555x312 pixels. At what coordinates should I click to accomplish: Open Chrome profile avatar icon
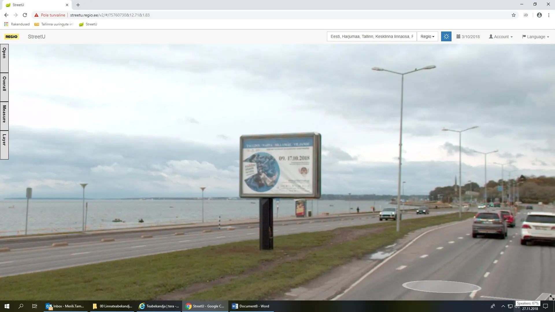[x=539, y=15]
